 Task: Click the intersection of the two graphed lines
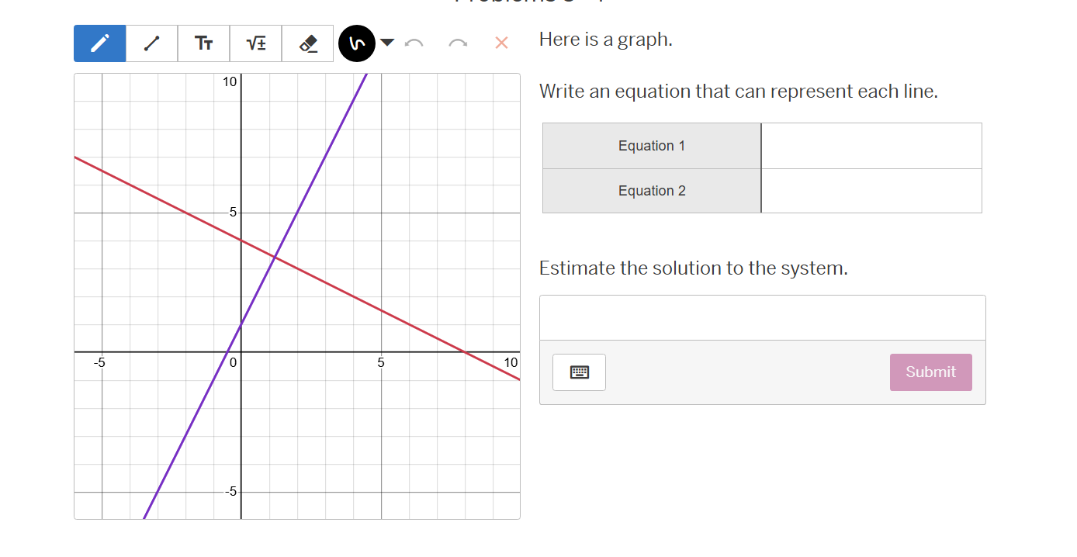pyautogui.click(x=273, y=256)
